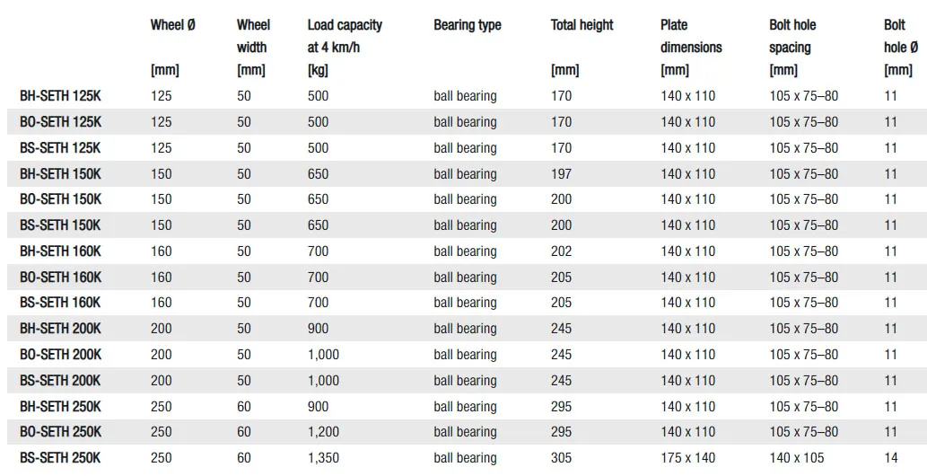This screenshot has width=927, height=476.
Task: Open the BH-SETH 200K product entry
Action: coord(60,329)
